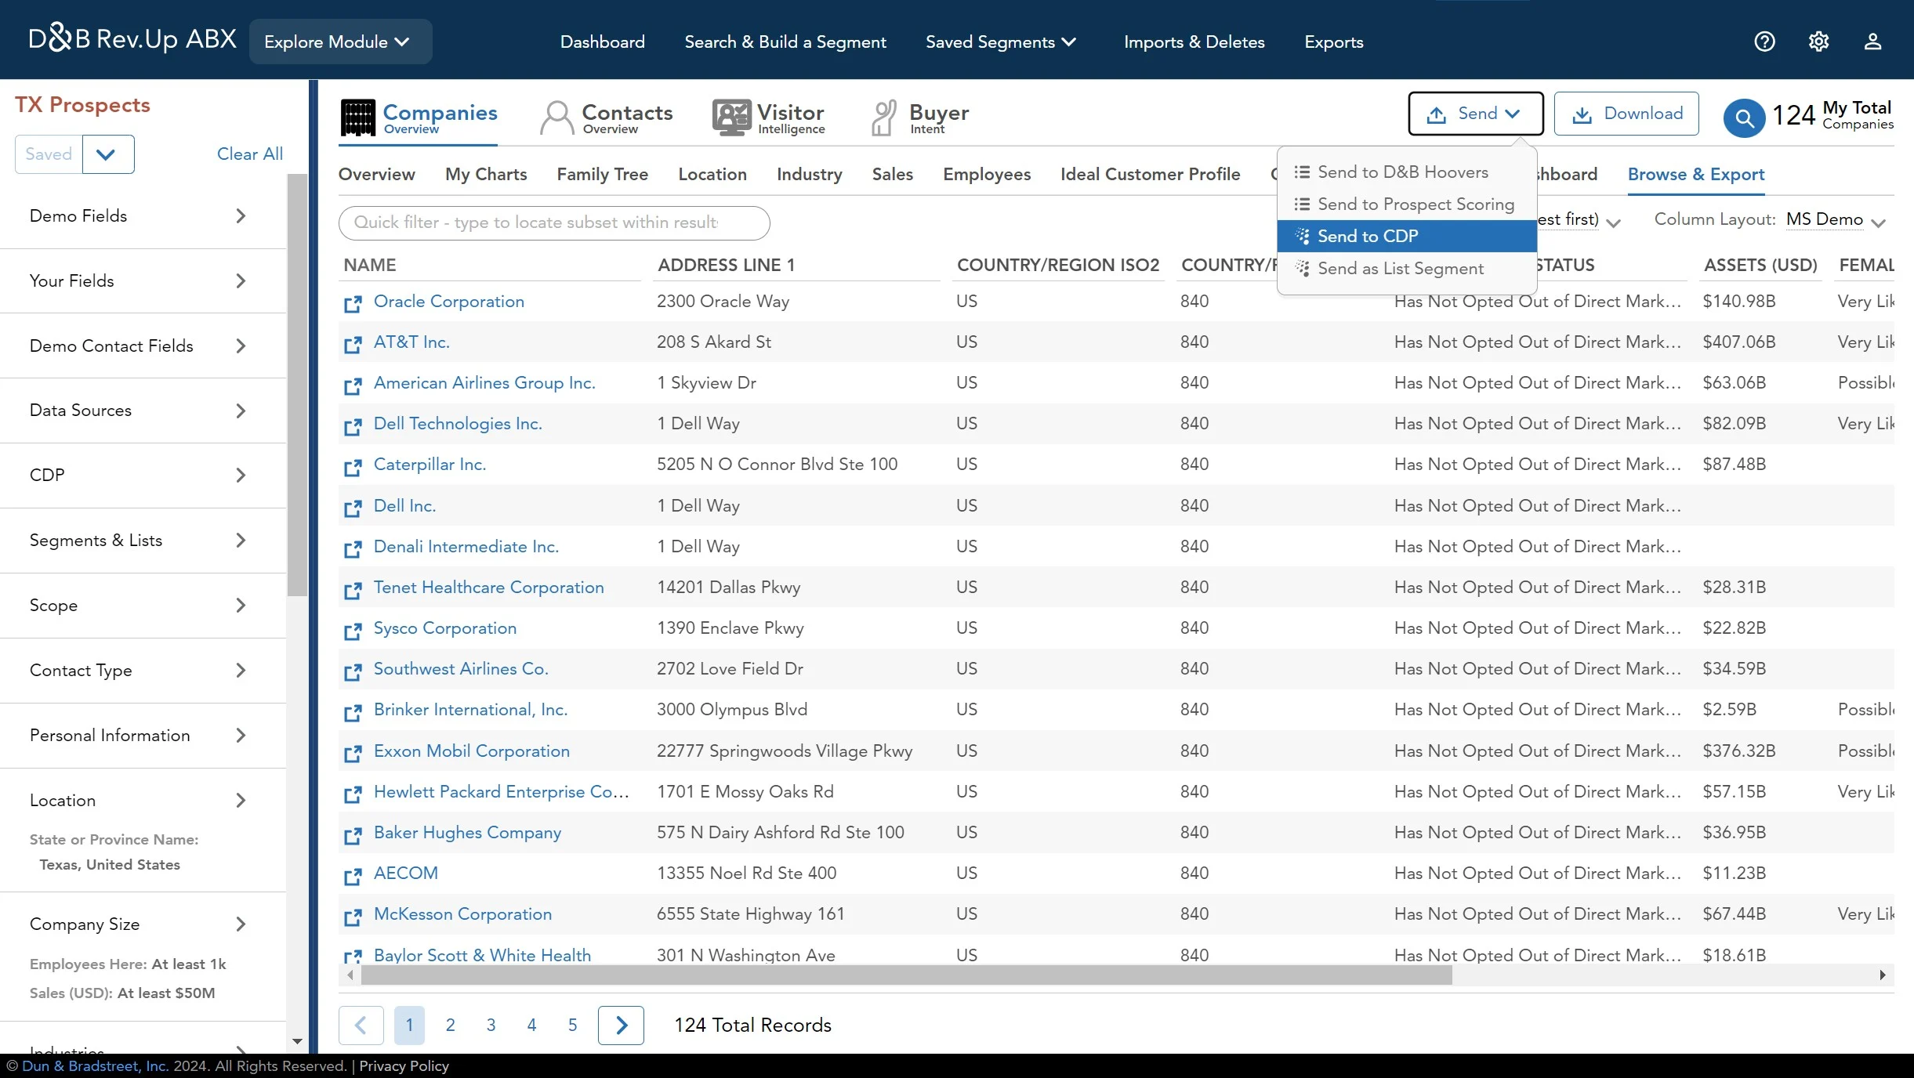The image size is (1914, 1078).
Task: Open the Saved Segments dropdown menu
Action: pyautogui.click(x=1001, y=42)
